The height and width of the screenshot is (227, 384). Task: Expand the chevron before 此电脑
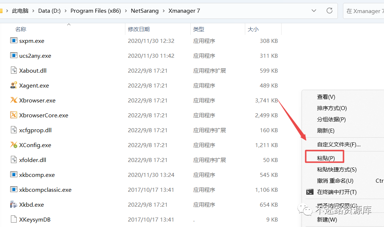coord(7,11)
